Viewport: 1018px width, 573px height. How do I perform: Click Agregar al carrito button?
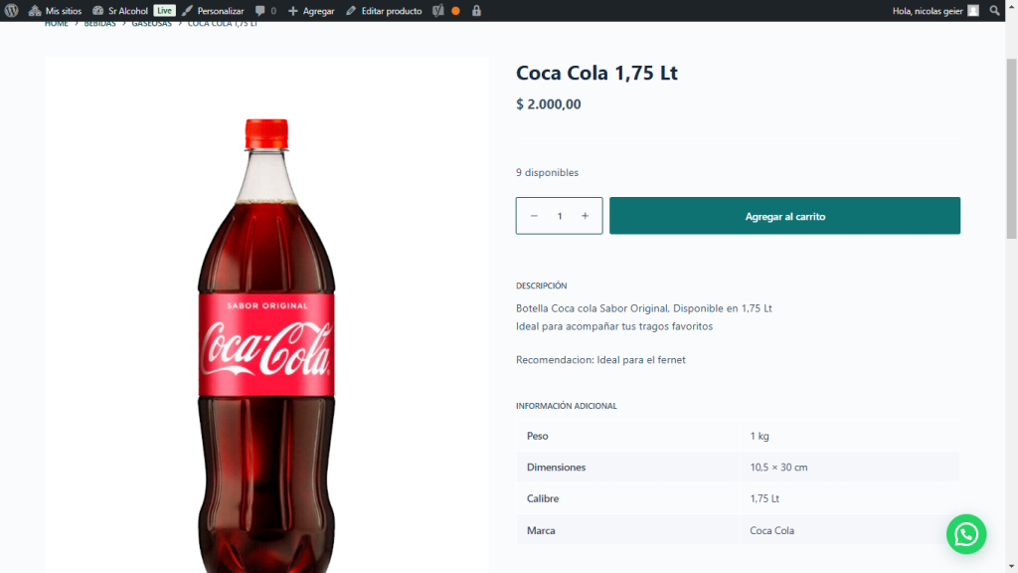pyautogui.click(x=784, y=216)
